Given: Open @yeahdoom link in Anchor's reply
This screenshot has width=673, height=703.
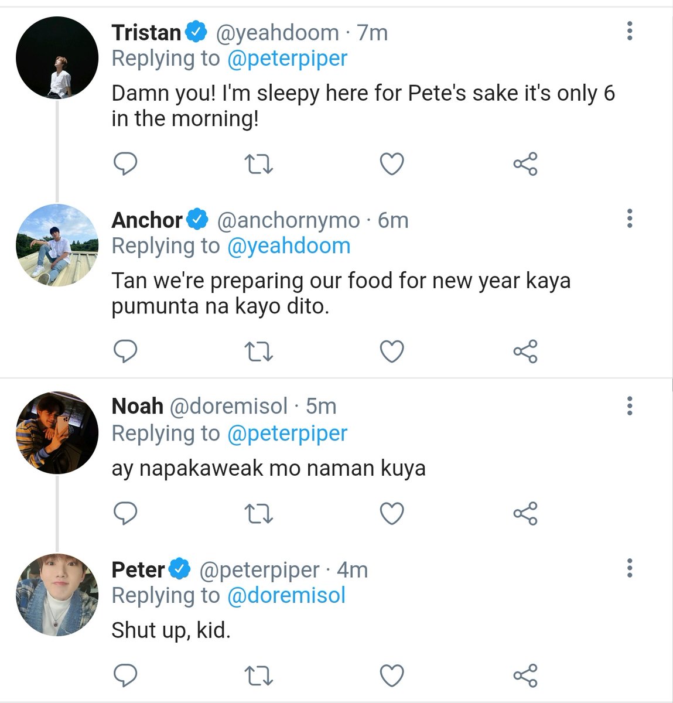Looking at the screenshot, I should 288,246.
